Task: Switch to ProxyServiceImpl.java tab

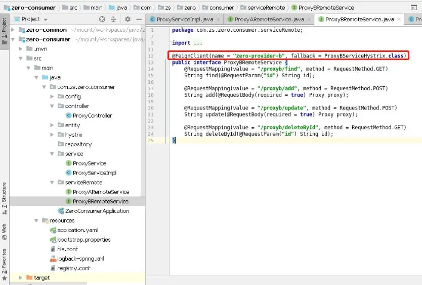Action: click(x=185, y=19)
